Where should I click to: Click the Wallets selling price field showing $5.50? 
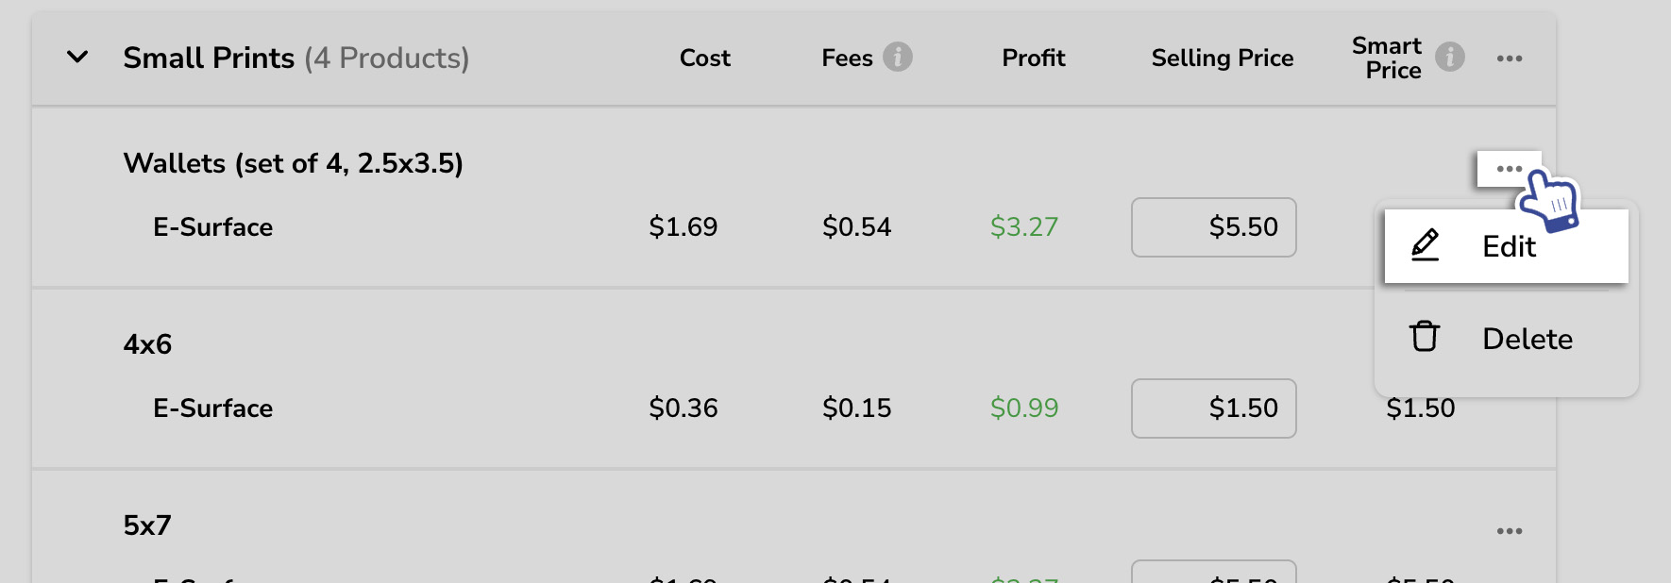[1213, 227]
